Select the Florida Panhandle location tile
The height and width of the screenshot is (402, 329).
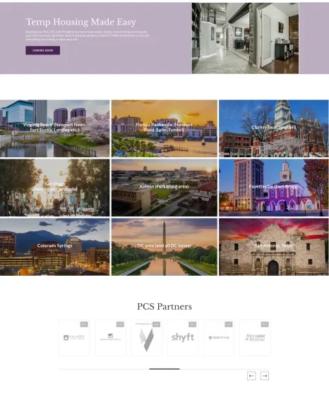164,128
